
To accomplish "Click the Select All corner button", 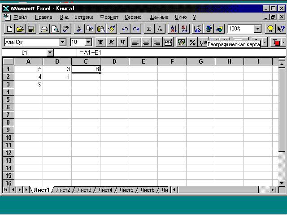I will [8, 62].
